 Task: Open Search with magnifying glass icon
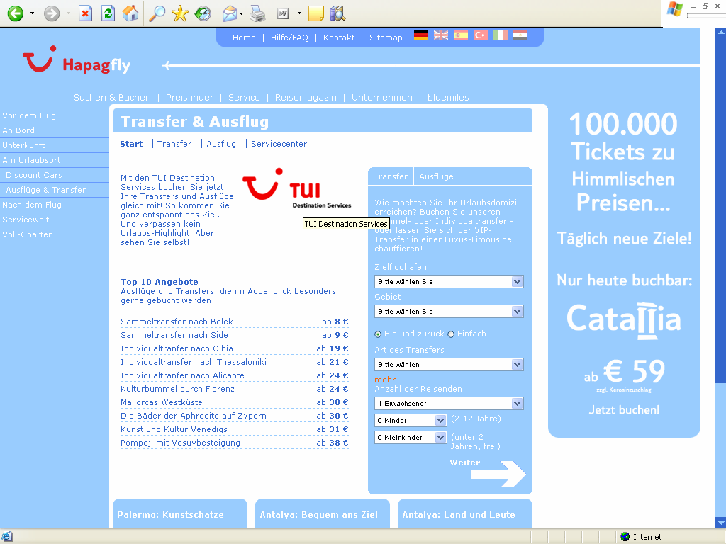point(157,13)
